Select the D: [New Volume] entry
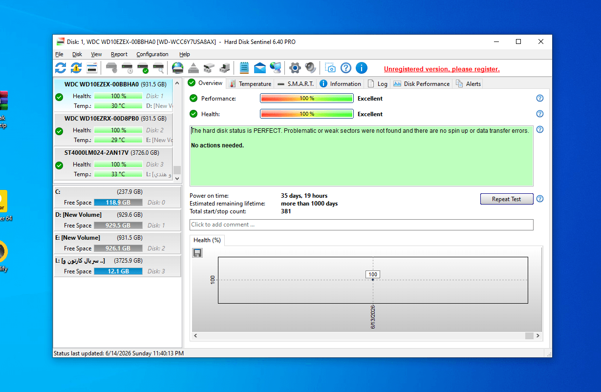This screenshot has width=601, height=392. [117, 220]
